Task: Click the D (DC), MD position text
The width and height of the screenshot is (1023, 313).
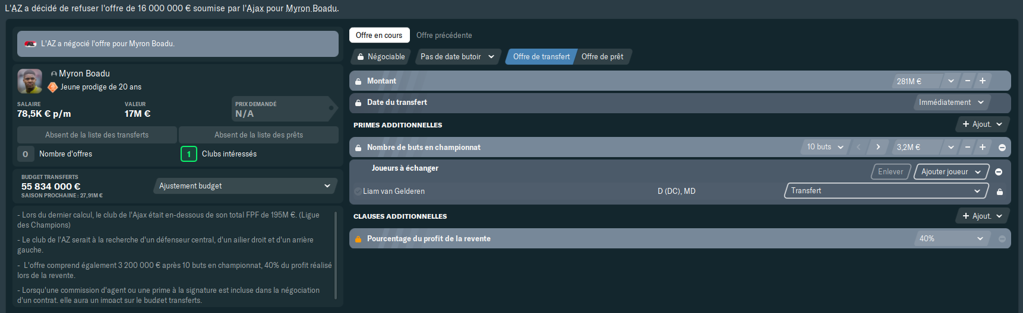Action: (x=676, y=191)
